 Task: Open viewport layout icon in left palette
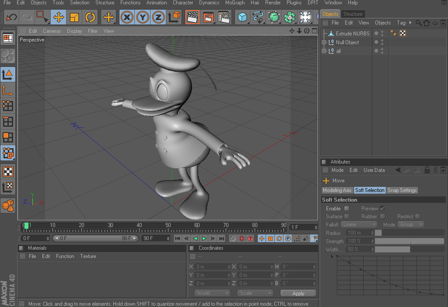[x=8, y=38]
